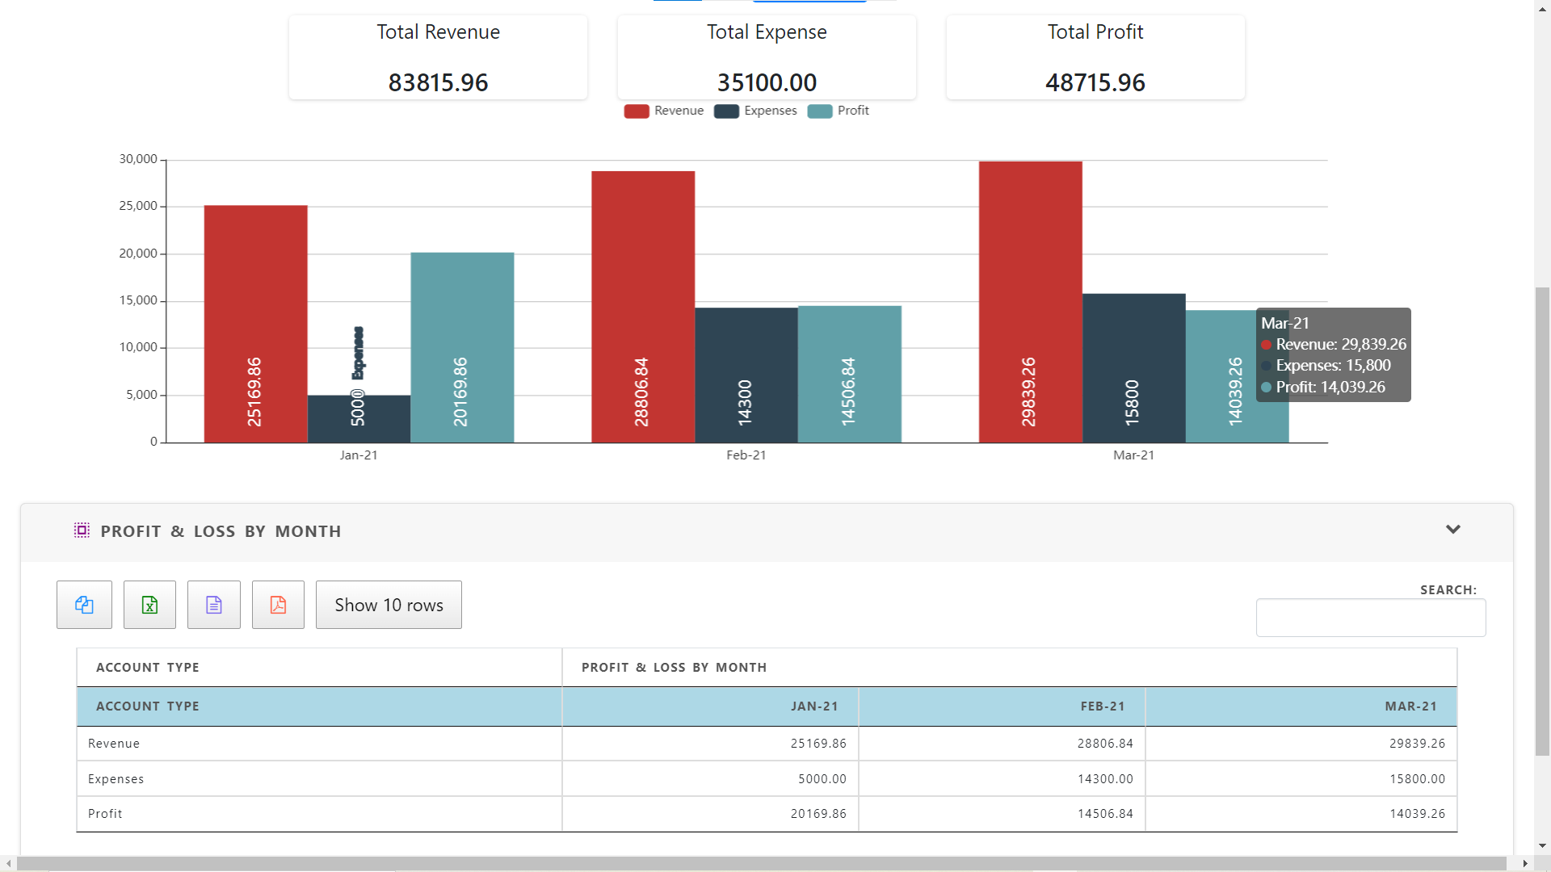Sort the MAR-21 column
Screen dimensions: 1551x872
[1410, 706]
